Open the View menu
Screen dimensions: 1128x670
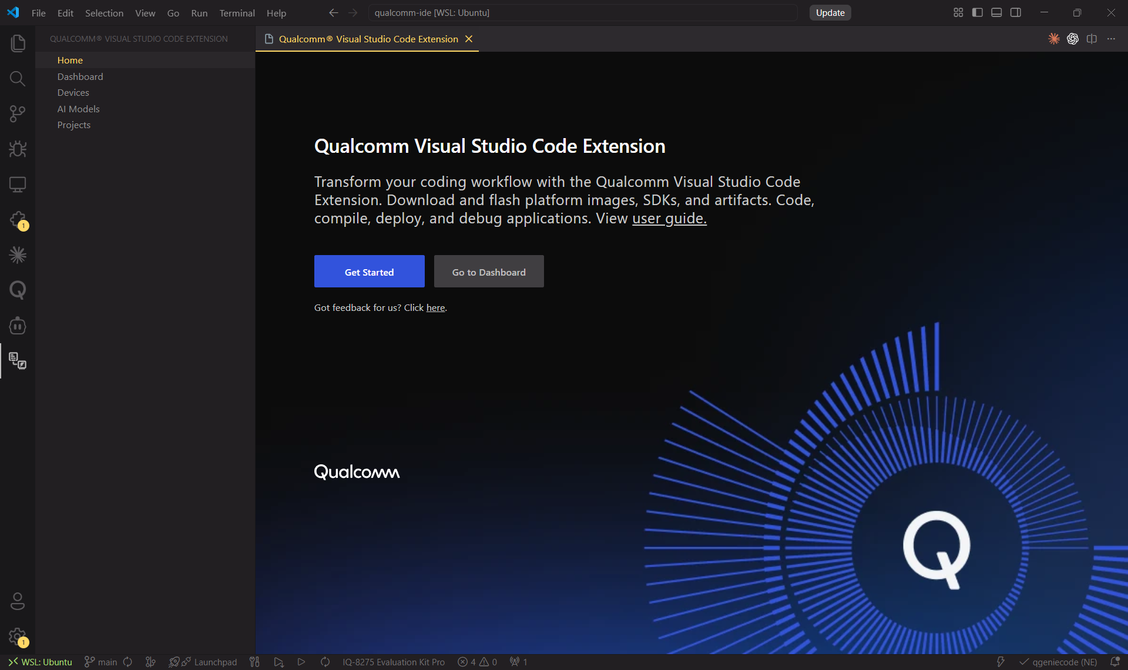[x=145, y=13]
